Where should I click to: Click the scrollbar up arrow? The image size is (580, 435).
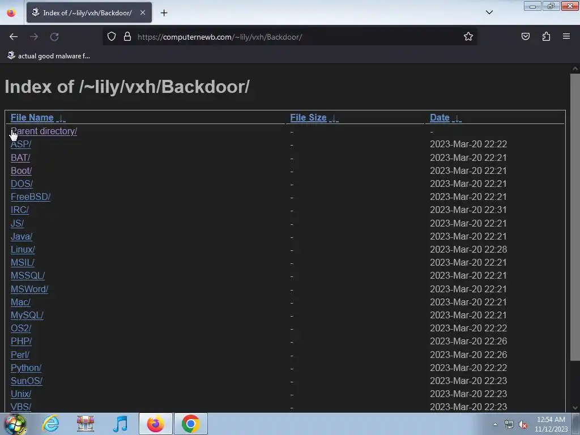[575, 69]
